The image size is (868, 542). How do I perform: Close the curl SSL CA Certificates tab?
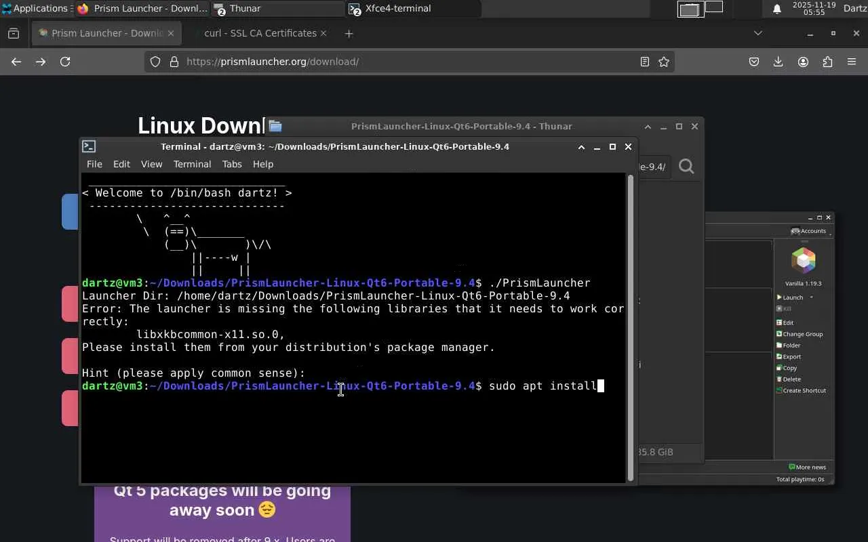(323, 33)
